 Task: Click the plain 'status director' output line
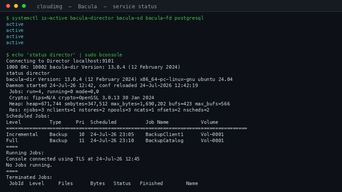click(28, 73)
